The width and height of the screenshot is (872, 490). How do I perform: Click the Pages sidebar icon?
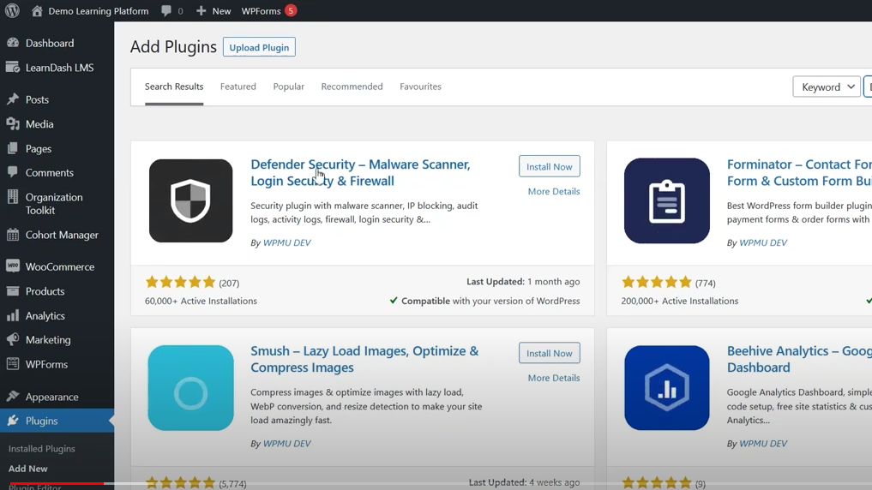coord(13,148)
